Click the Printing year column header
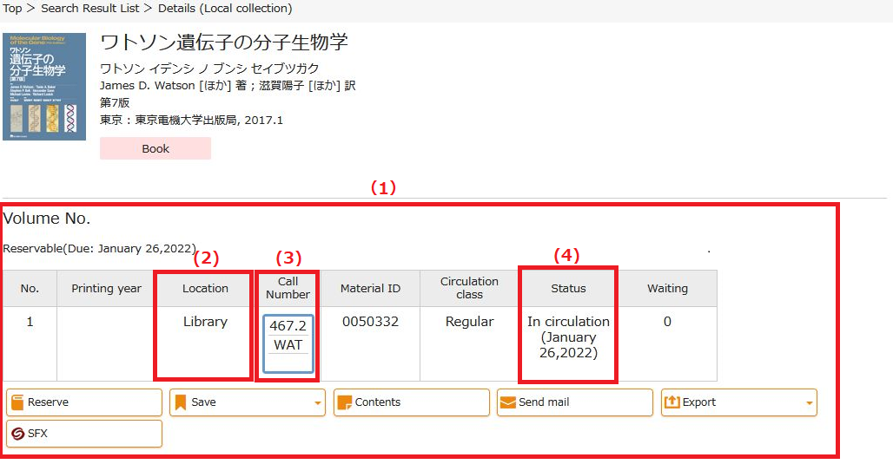 (x=106, y=288)
